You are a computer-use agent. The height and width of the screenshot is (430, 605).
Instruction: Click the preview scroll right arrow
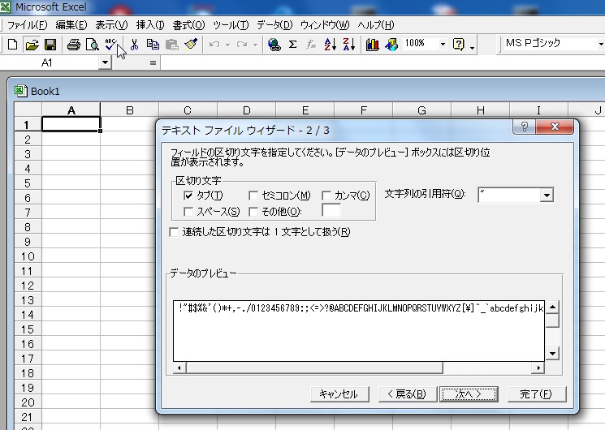538,368
